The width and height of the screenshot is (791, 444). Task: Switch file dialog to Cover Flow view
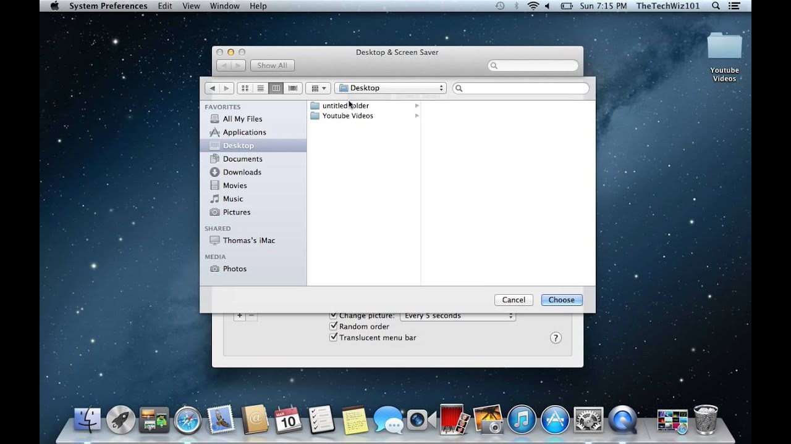coord(292,88)
